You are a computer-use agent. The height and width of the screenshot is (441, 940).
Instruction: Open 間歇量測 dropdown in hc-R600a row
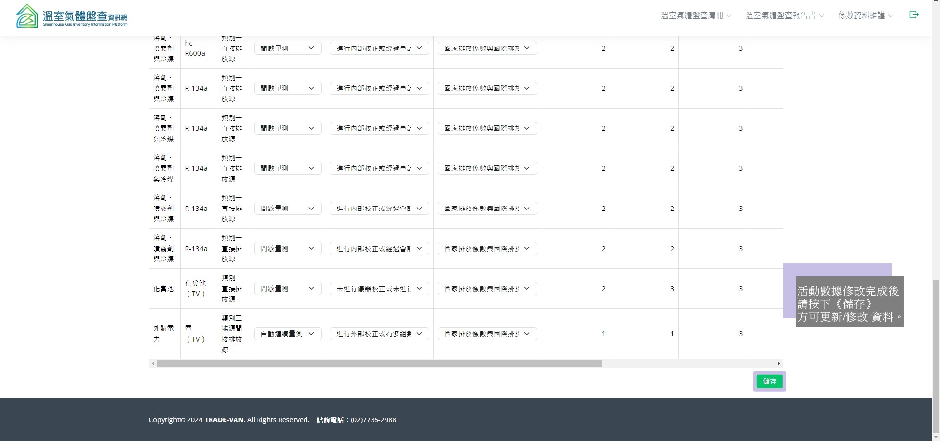[287, 48]
